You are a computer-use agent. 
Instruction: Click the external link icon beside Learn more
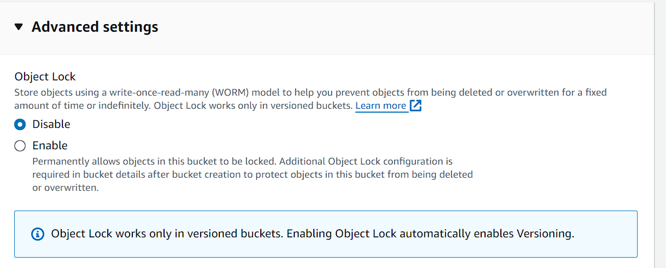(x=416, y=106)
